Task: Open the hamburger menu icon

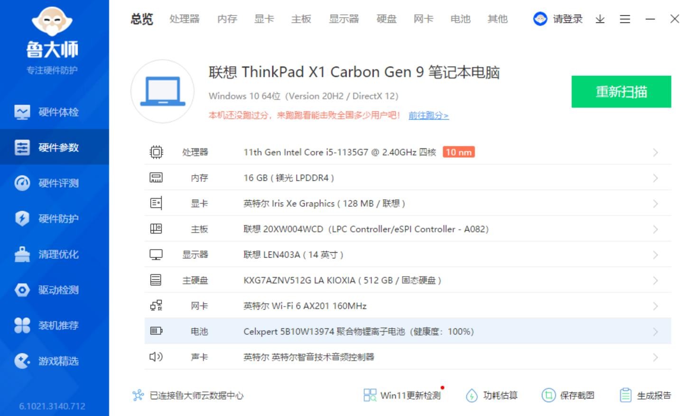Action: pos(625,19)
